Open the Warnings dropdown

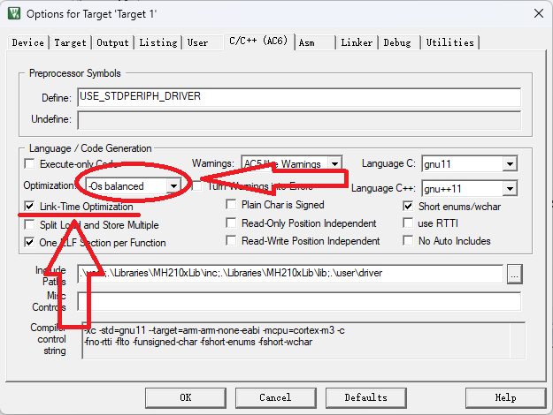334,163
